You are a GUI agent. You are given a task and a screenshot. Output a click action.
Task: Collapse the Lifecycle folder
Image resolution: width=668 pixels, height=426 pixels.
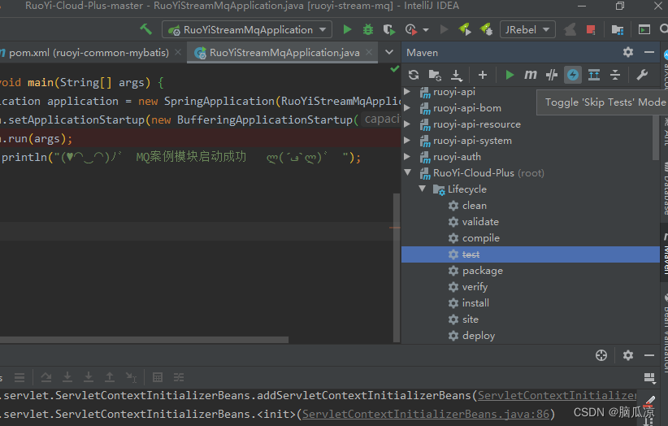click(423, 189)
